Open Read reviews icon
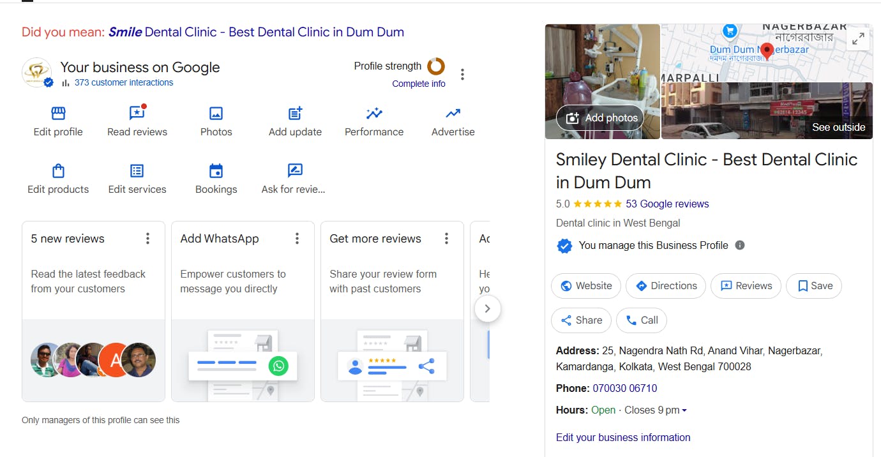 pos(137,114)
